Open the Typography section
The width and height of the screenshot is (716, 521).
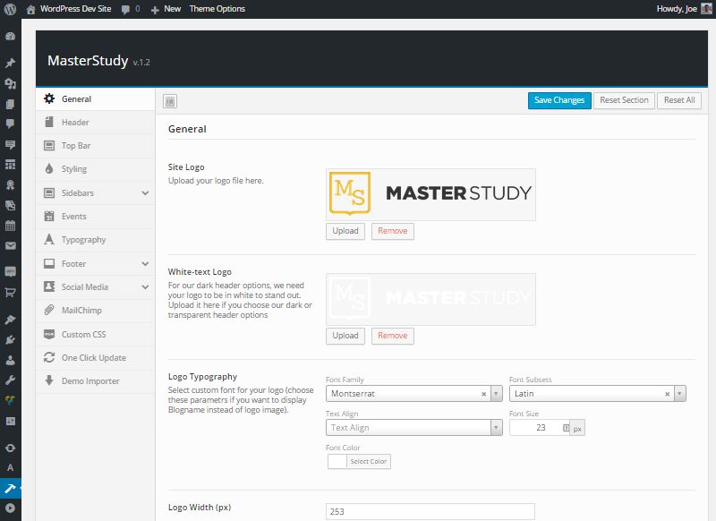[x=96, y=240]
